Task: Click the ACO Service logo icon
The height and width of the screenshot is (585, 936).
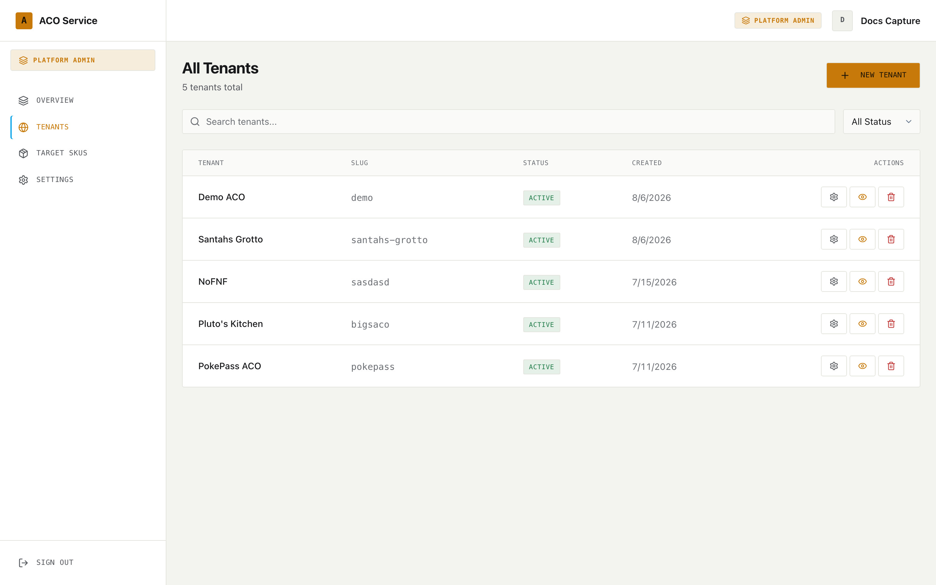Action: (24, 20)
